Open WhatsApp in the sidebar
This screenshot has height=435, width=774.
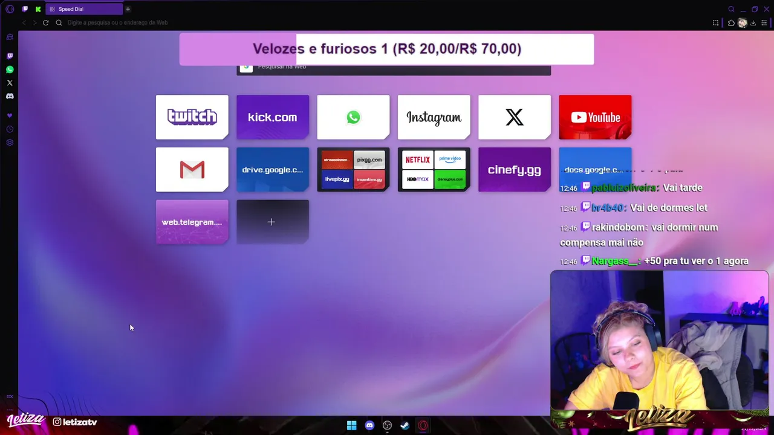(x=10, y=69)
